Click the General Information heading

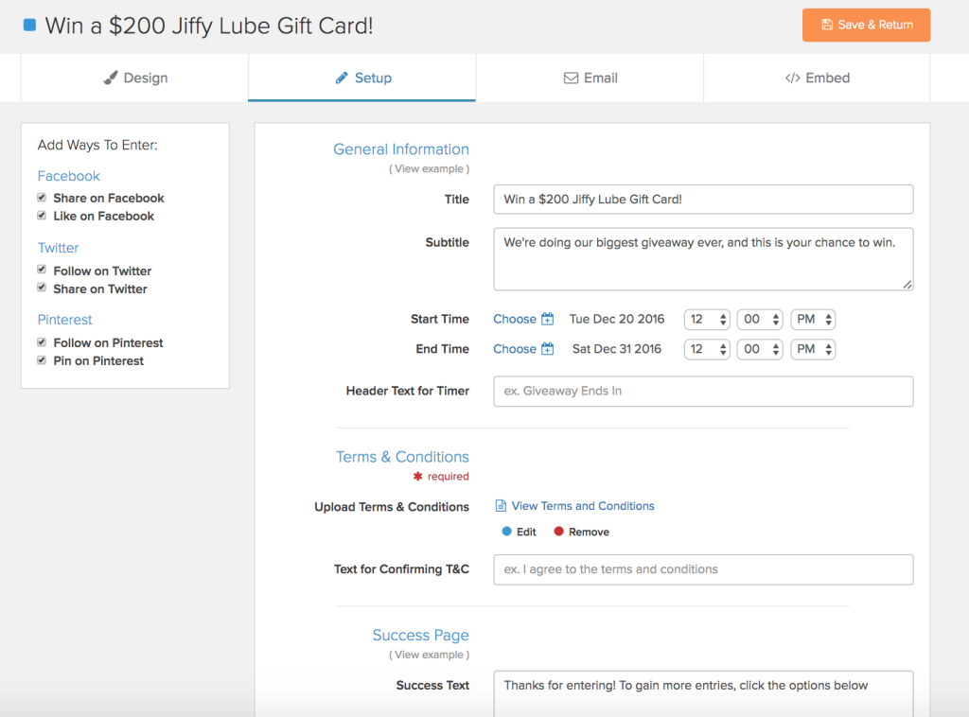tap(401, 149)
